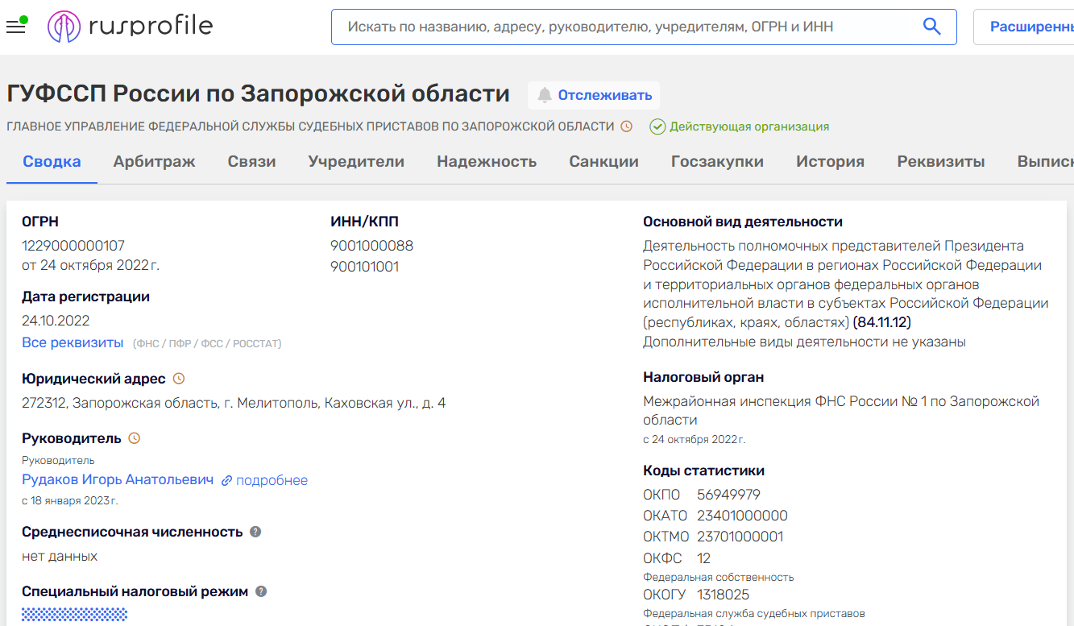The height and width of the screenshot is (626, 1074).
Task: Open the hamburger menu icon
Action: point(15,27)
